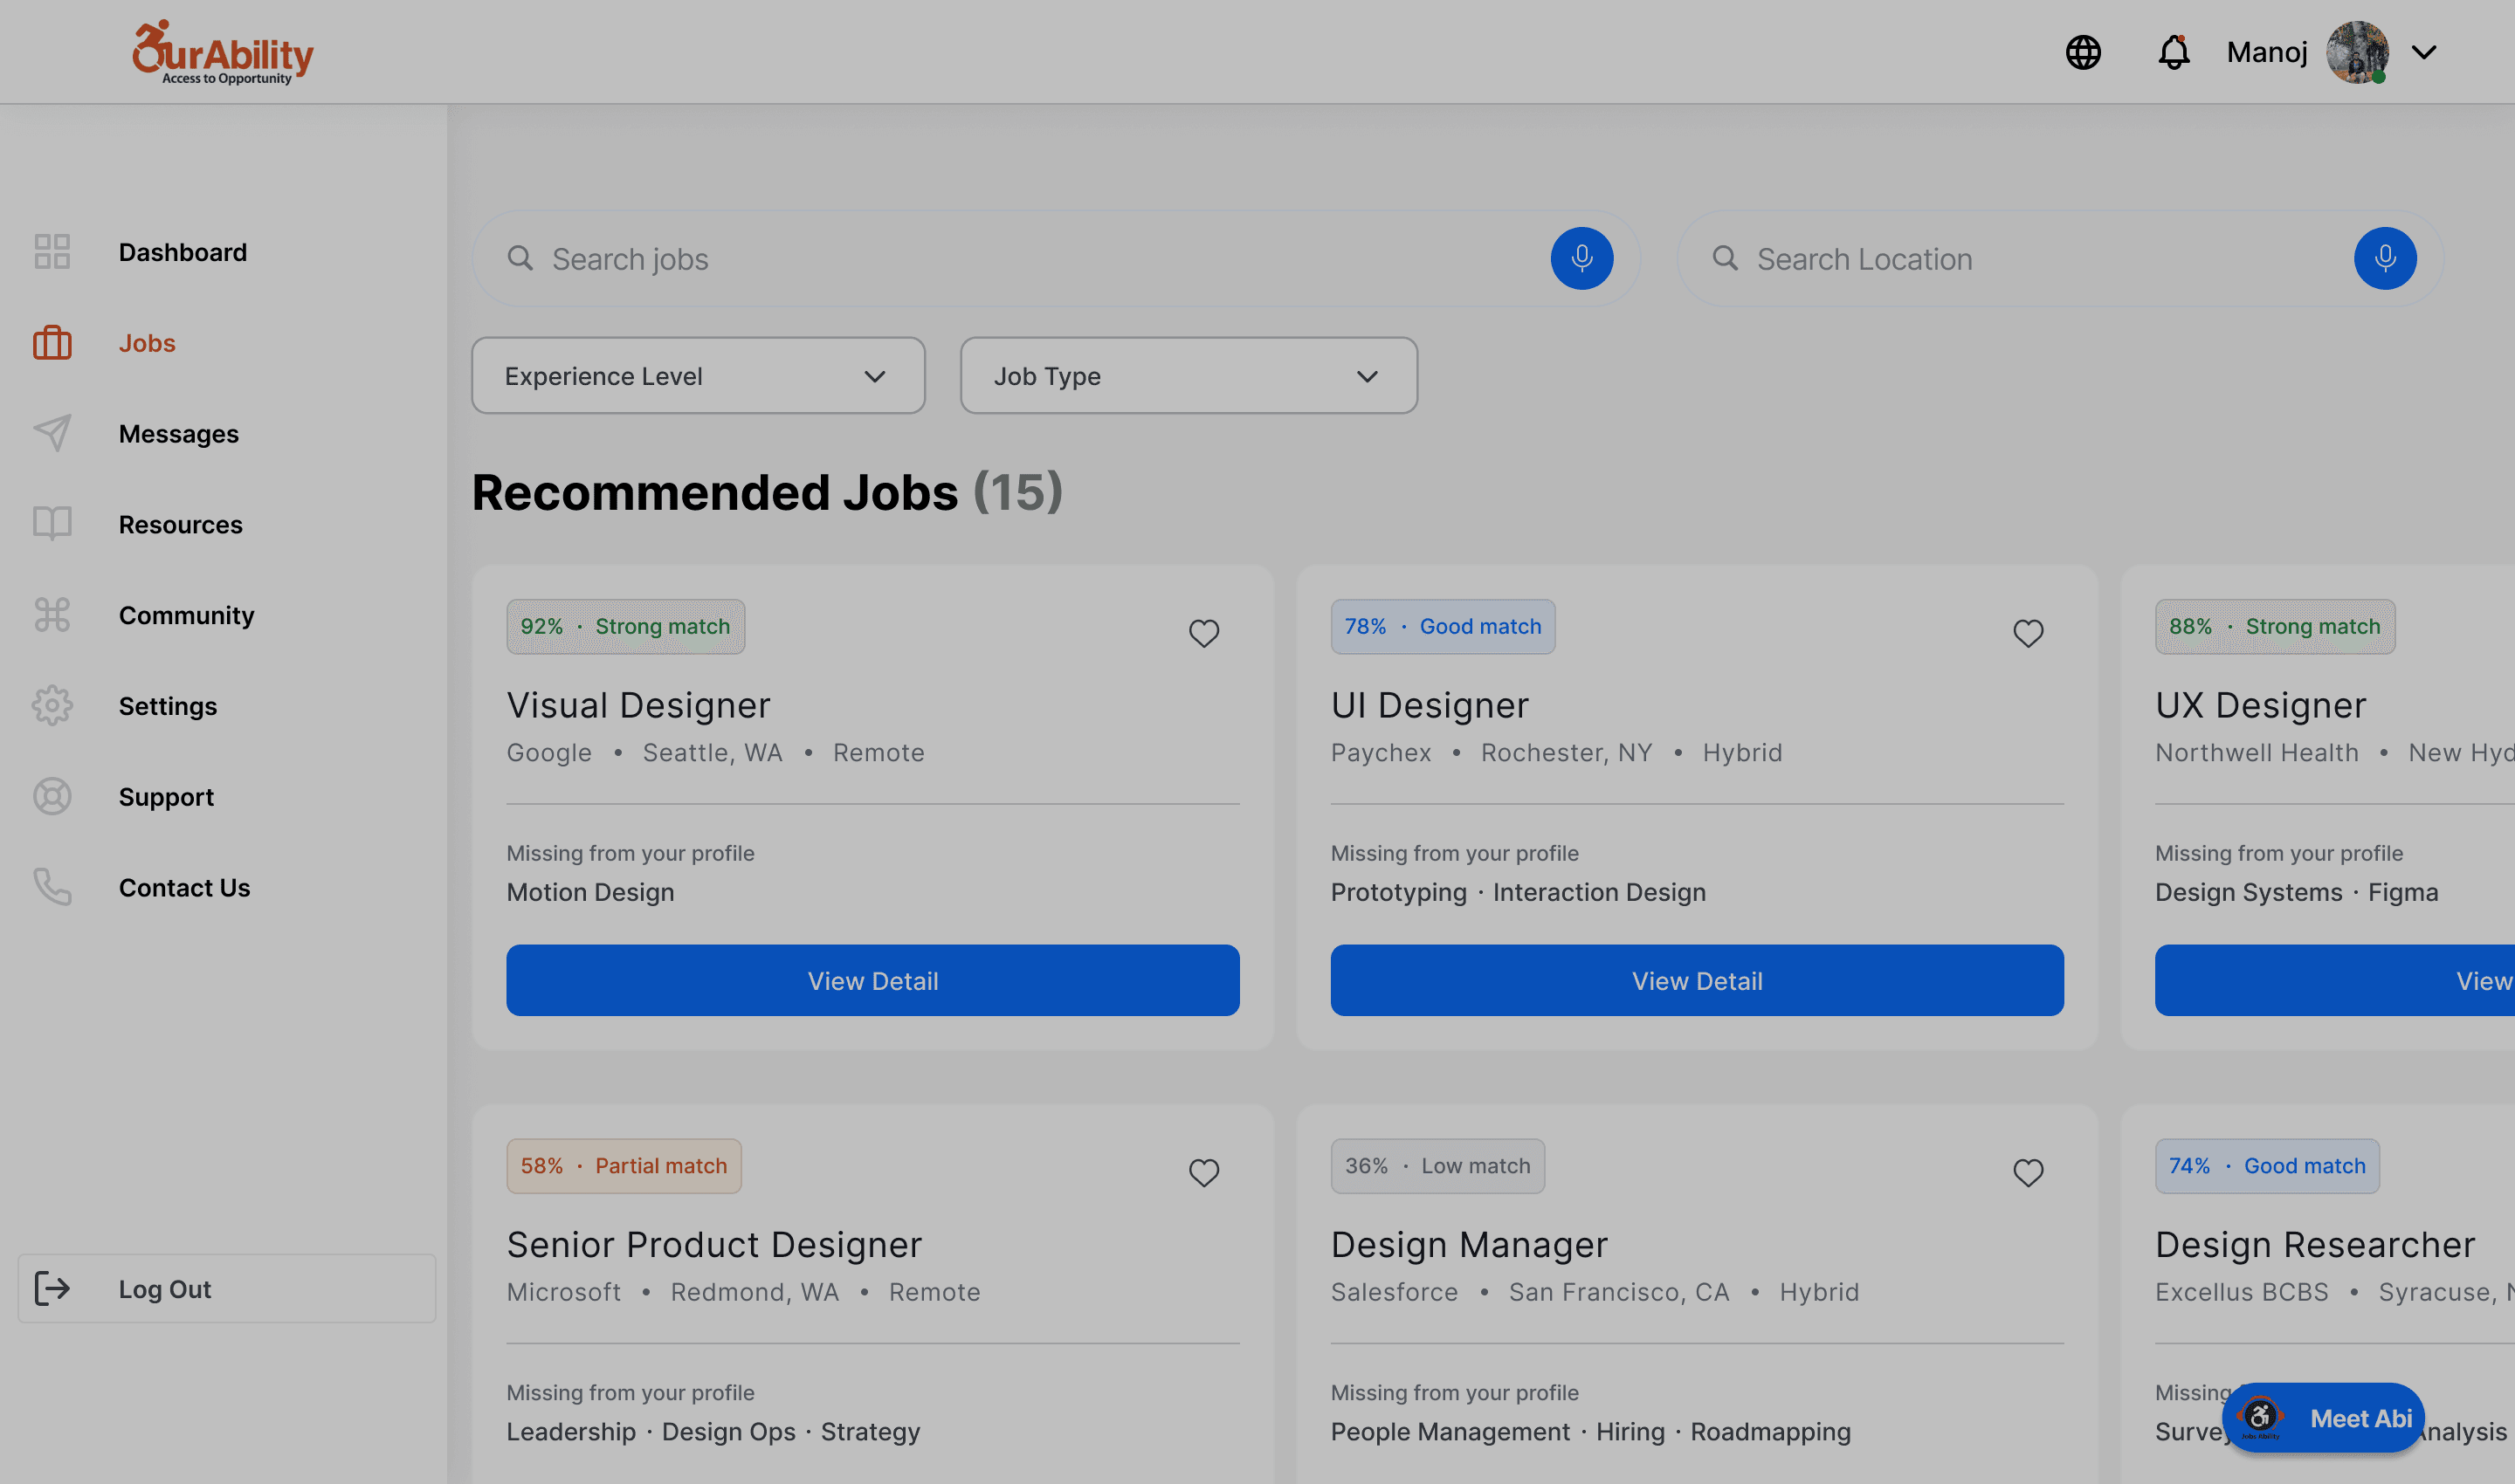Open the Design Manager job title

[x=1469, y=1245]
